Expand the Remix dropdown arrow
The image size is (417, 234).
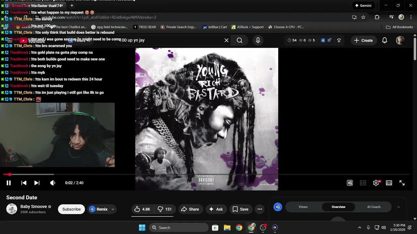(x=113, y=209)
